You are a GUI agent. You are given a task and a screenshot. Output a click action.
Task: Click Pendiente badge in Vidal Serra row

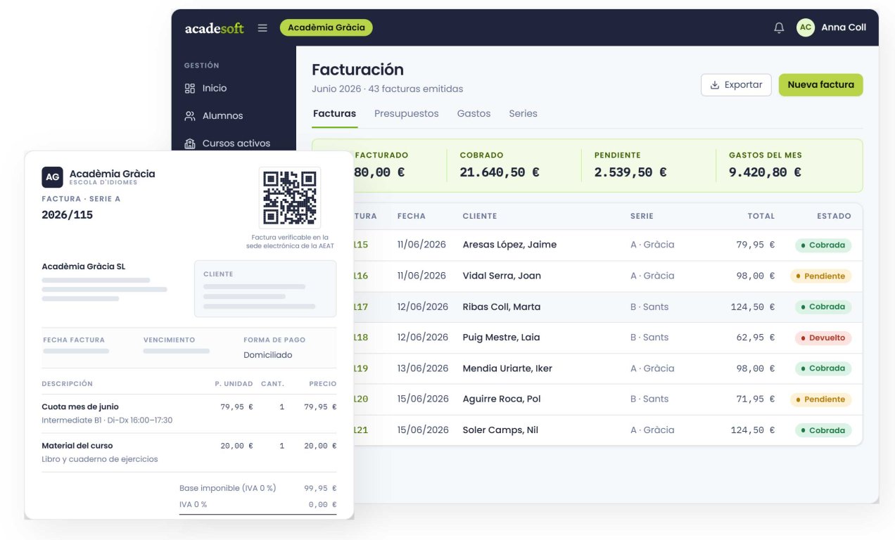pos(820,276)
